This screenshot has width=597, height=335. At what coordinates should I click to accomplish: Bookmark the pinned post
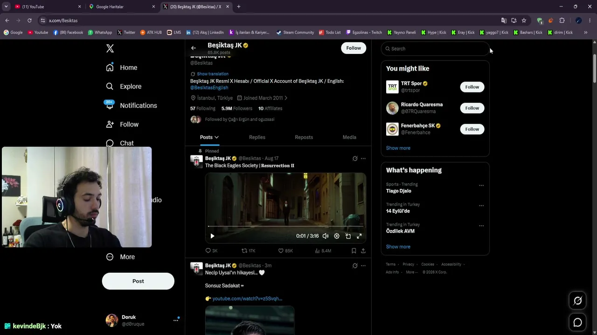(x=354, y=251)
